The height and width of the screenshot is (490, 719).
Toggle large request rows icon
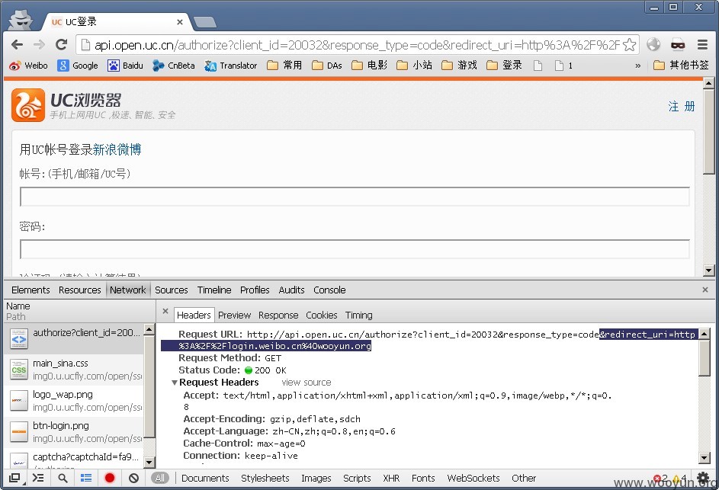86,478
